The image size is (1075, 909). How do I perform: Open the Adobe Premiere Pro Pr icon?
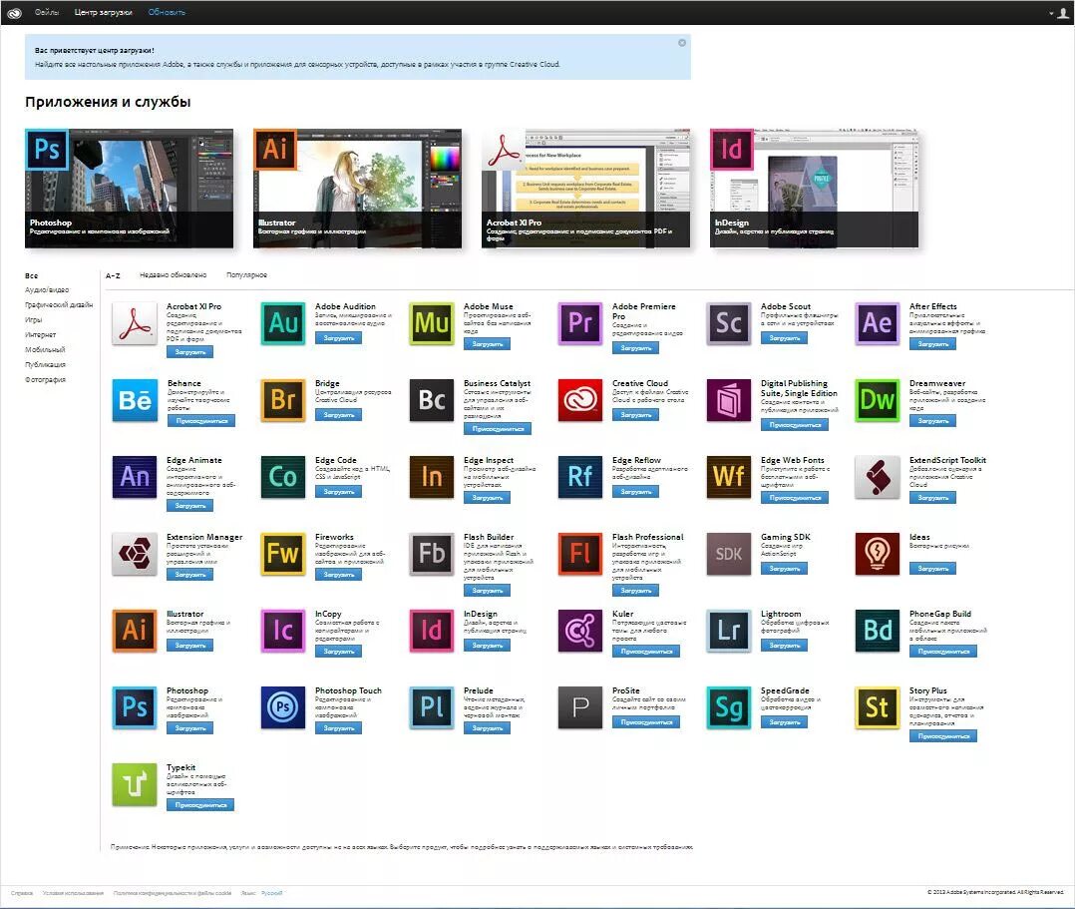pos(580,323)
